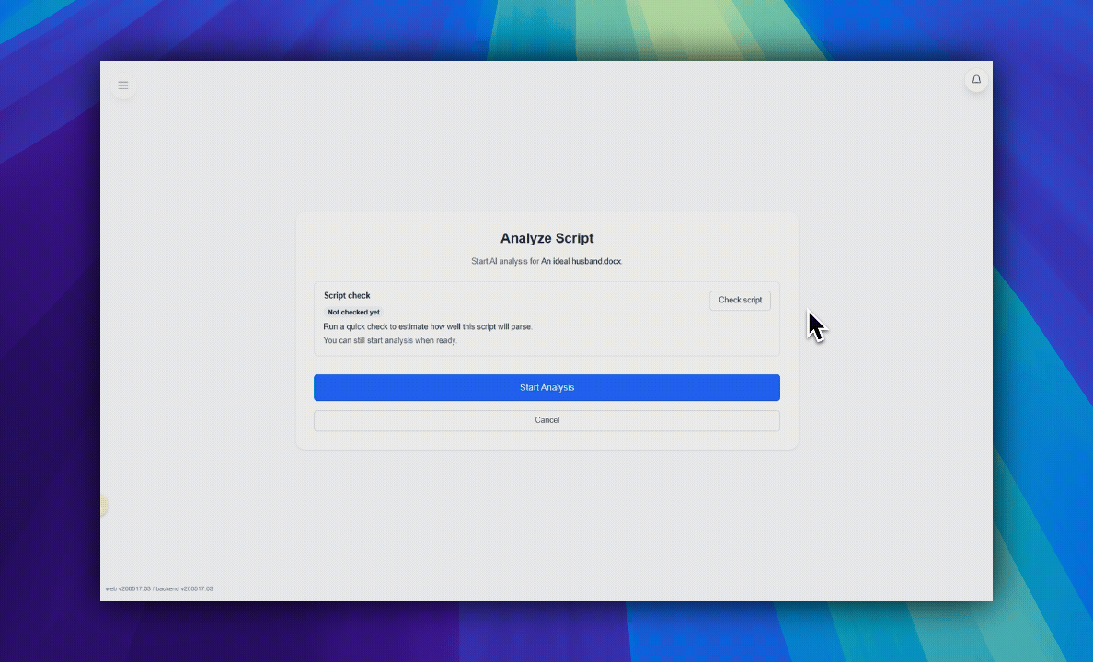Image resolution: width=1093 pixels, height=662 pixels.
Task: Click the "Analyze Script" heading
Action: (546, 238)
